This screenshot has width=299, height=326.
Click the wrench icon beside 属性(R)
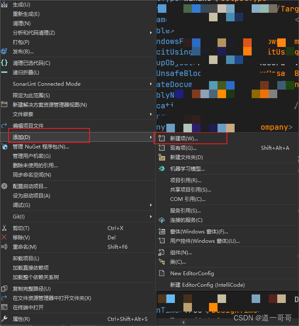pos(5,319)
